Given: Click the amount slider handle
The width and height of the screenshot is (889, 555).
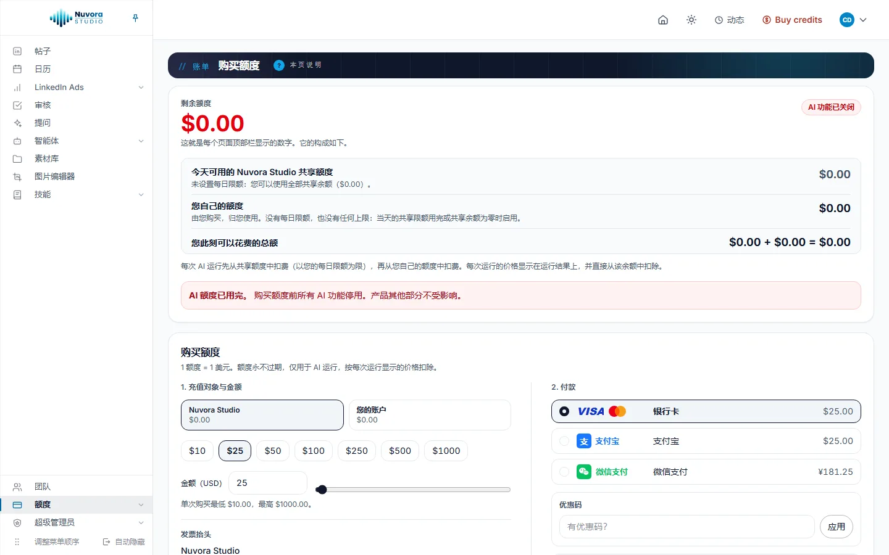Looking at the screenshot, I should [321, 490].
